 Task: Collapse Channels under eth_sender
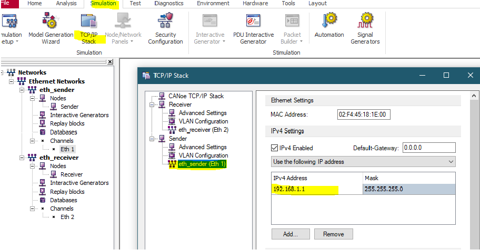(32, 141)
